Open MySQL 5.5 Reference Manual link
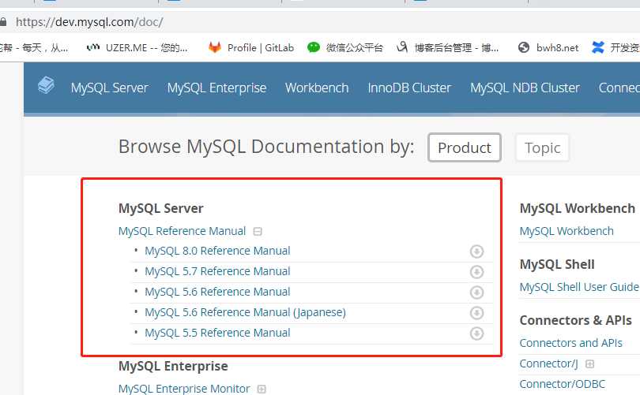The image size is (640, 395). tap(217, 333)
